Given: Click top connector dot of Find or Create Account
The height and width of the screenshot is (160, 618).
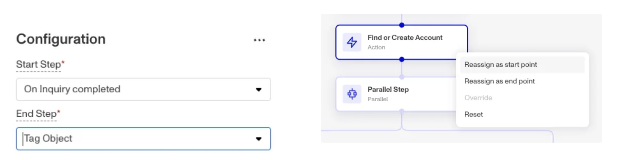Looking at the screenshot, I should 402,25.
